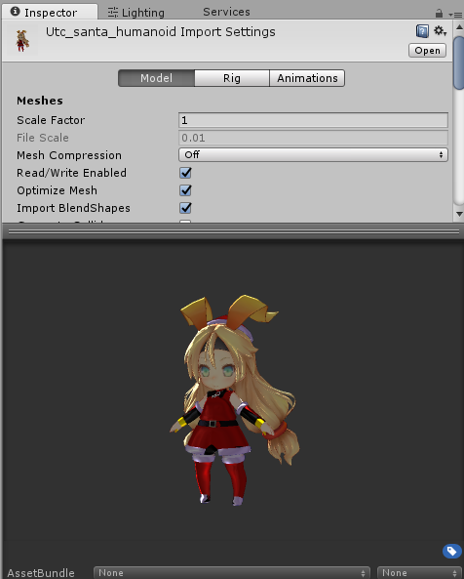Viewport: 464px width, 579px height.
Task: Click the Utc_santa_humanoid asset thumbnail icon
Action: click(x=22, y=41)
